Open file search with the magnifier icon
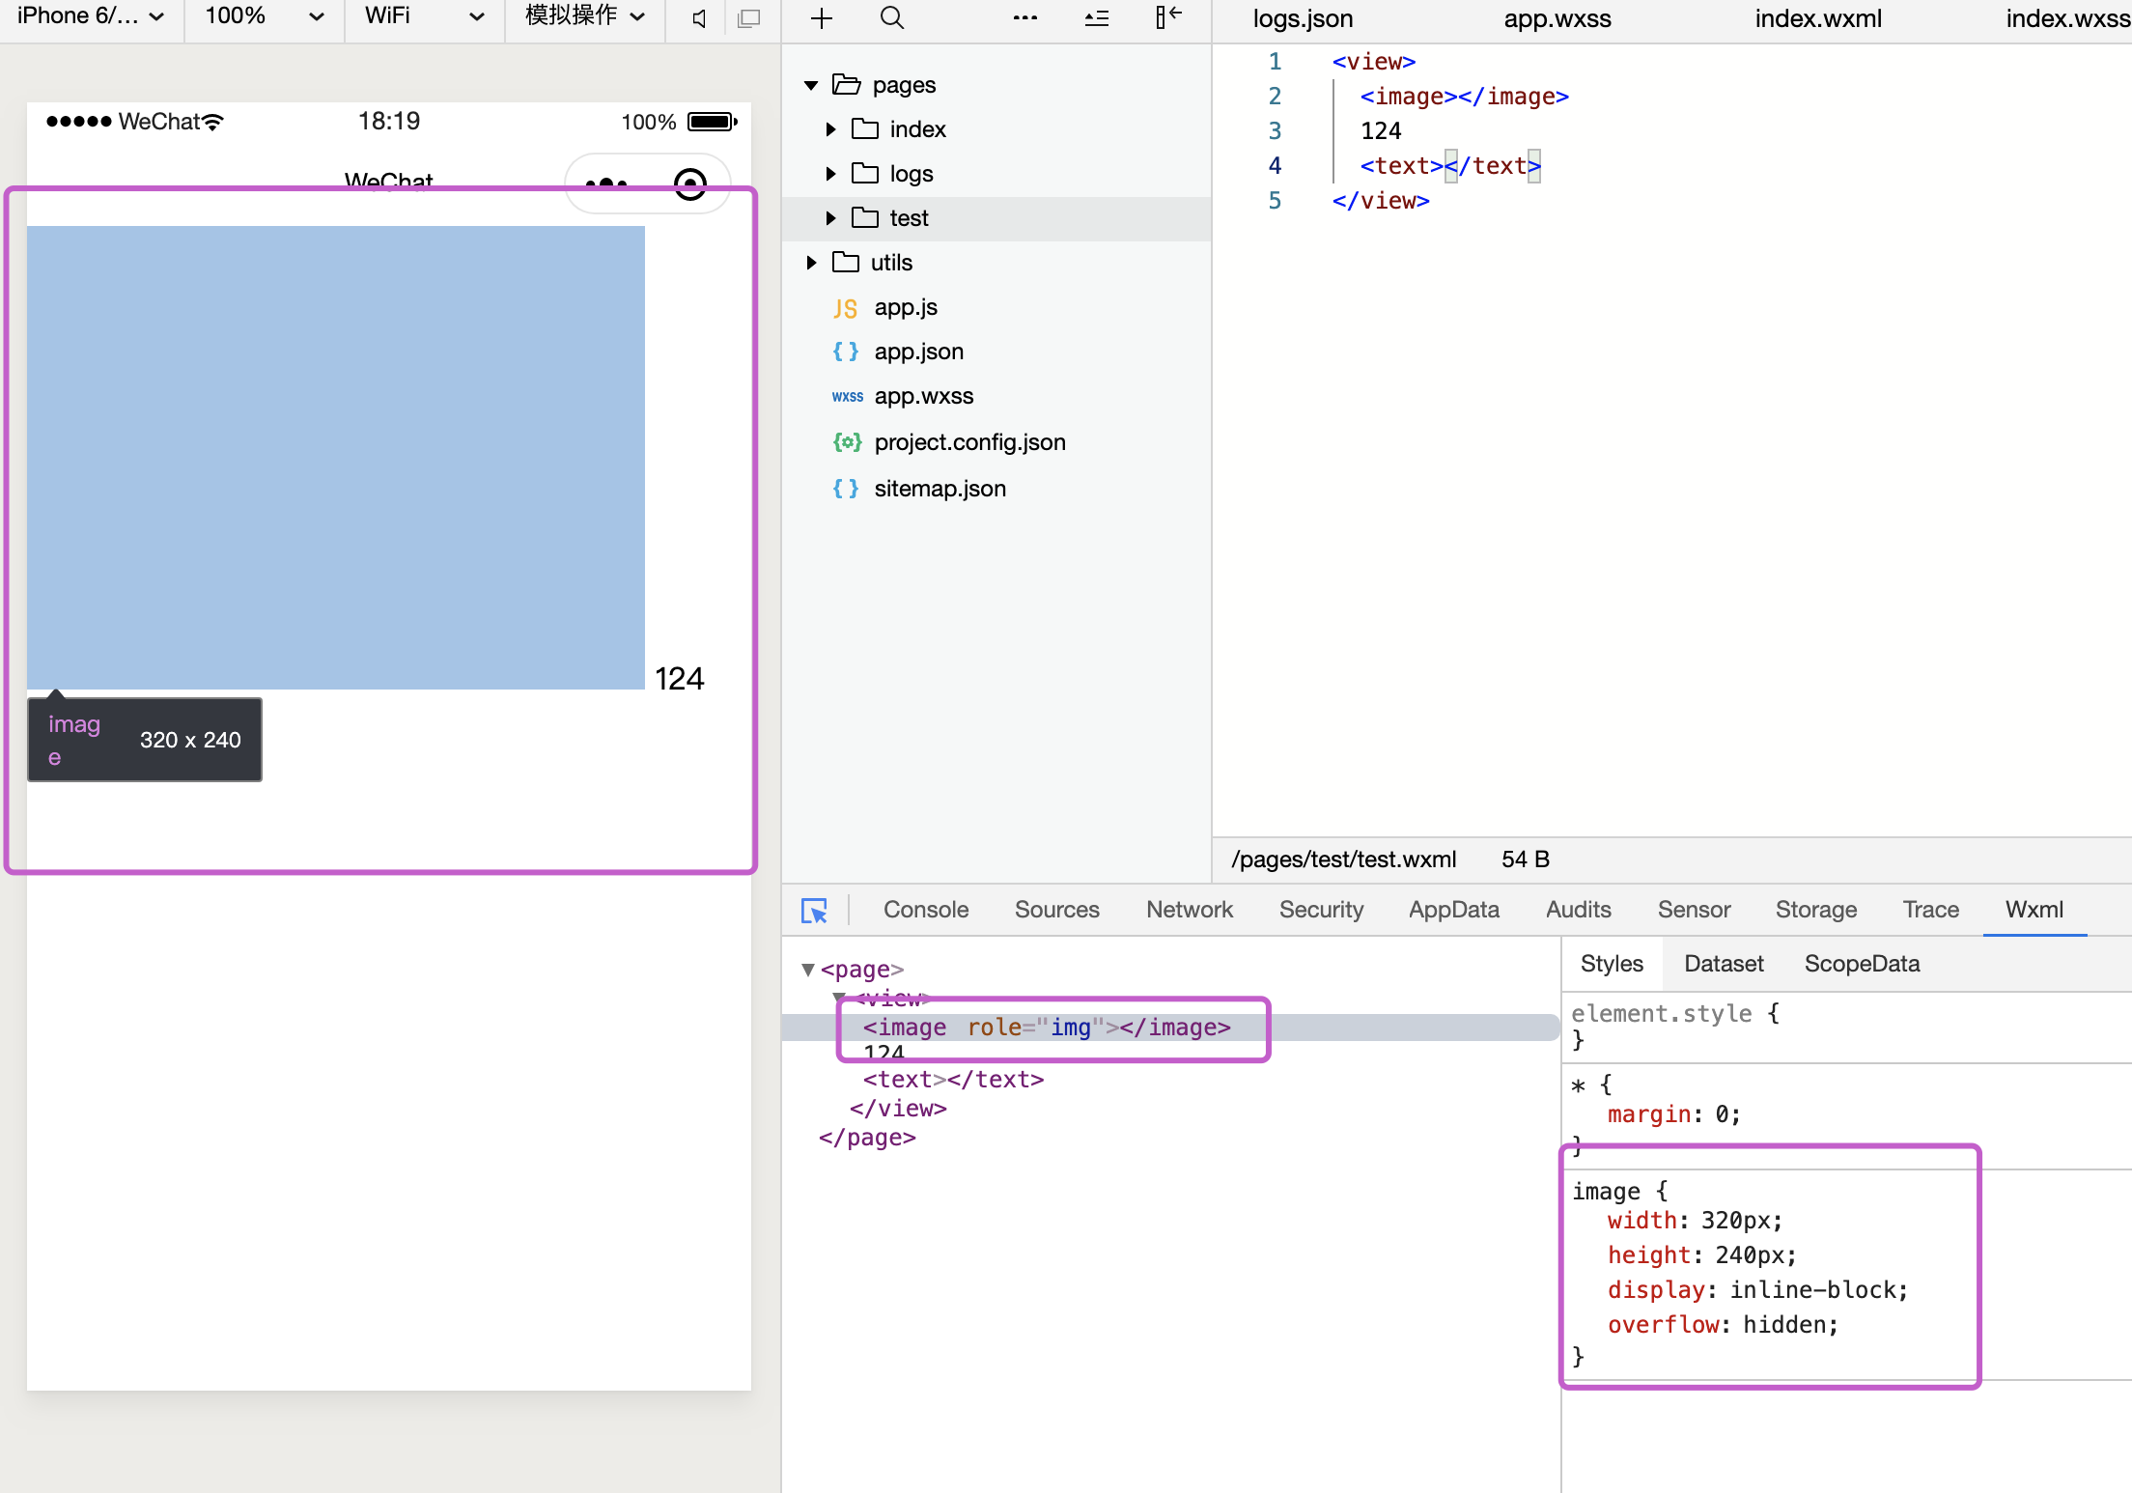This screenshot has height=1493, width=2132. 892,18
